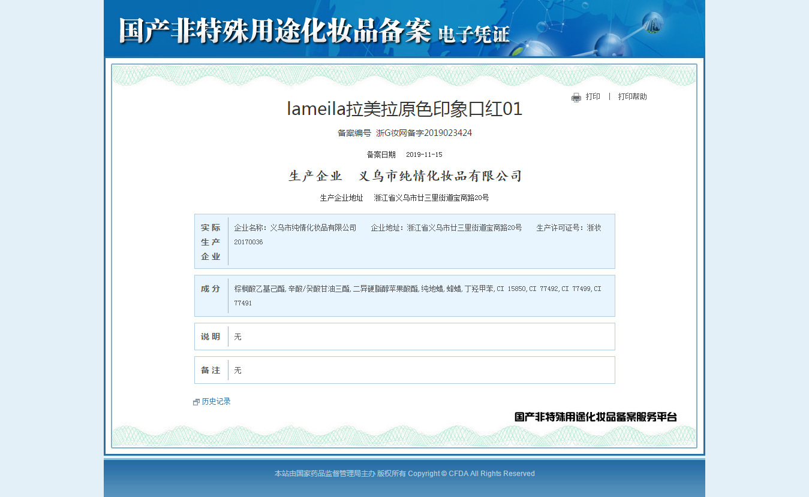
Task: Open the 历史记录 history link
Action: point(216,401)
